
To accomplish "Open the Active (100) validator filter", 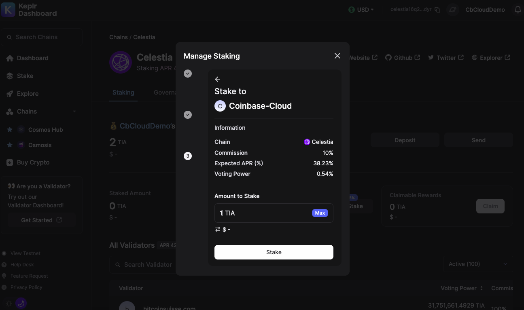I will (478, 264).
